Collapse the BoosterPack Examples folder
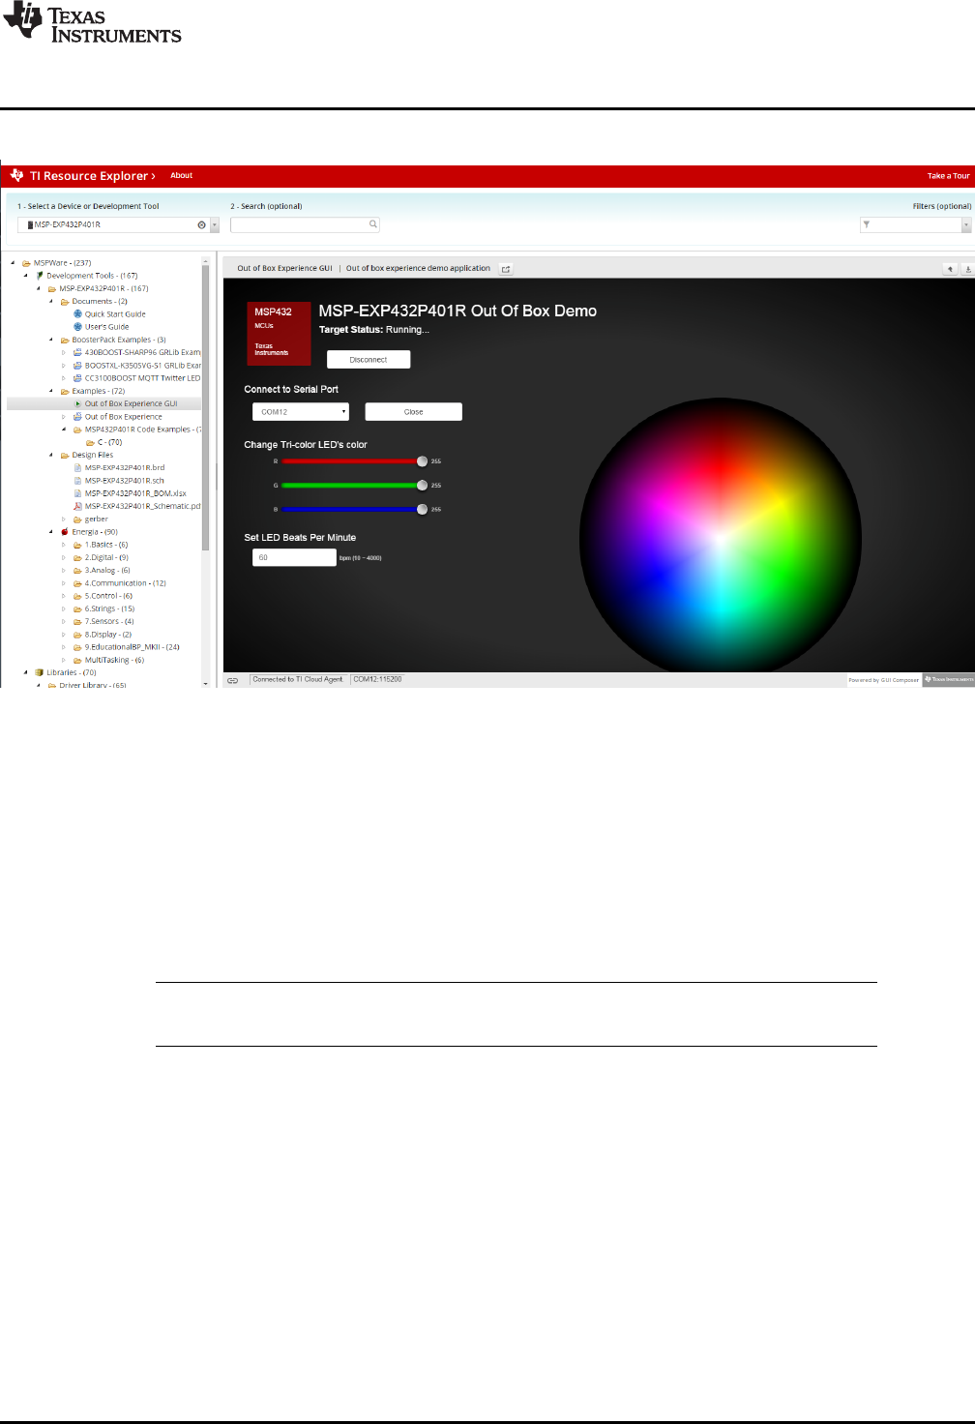975x1424 pixels. point(51,340)
